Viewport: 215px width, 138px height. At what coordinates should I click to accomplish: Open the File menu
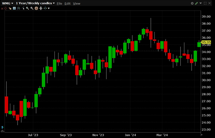click(59, 3)
